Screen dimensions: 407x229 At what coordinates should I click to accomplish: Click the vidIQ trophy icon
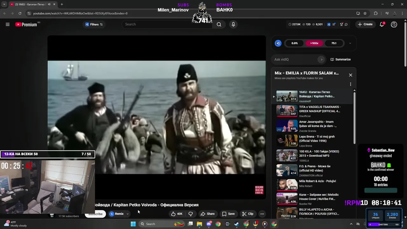tap(341, 24)
